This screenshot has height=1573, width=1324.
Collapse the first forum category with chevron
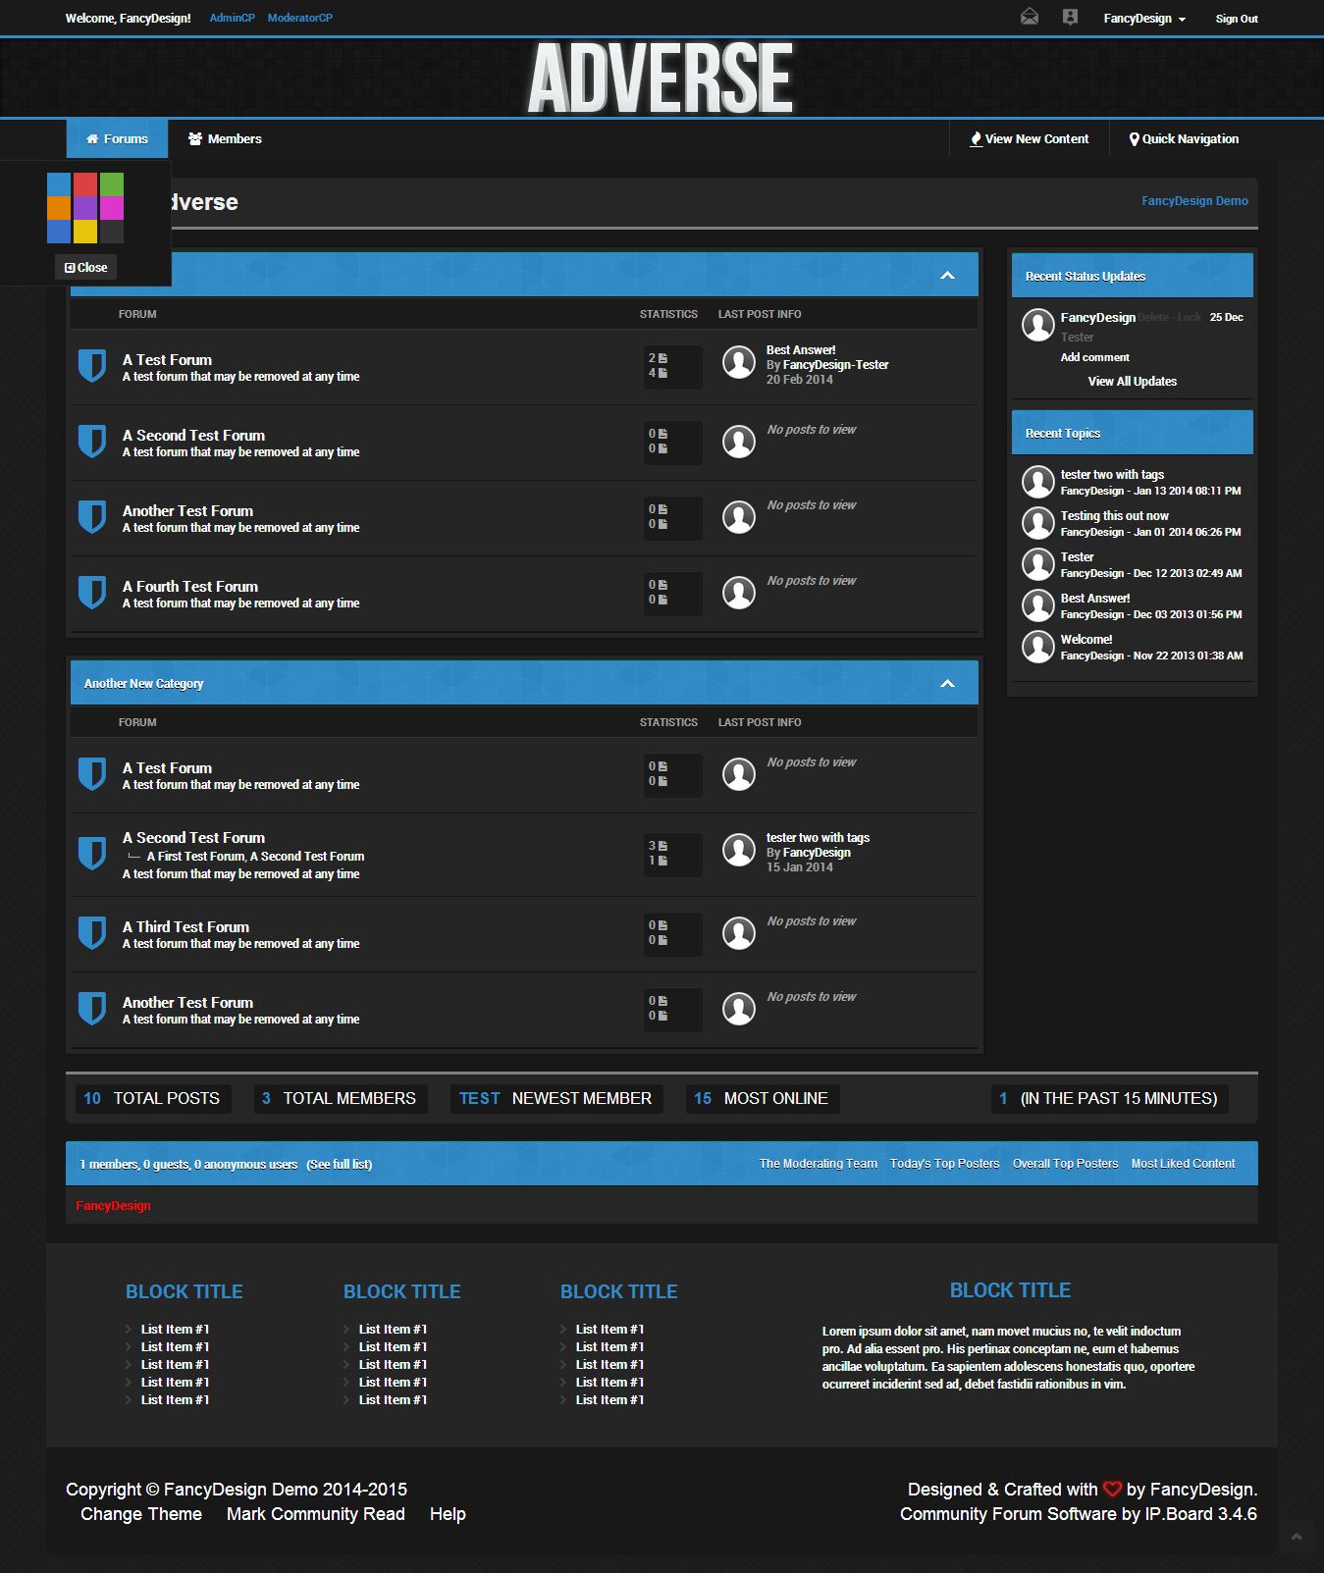pos(947,276)
